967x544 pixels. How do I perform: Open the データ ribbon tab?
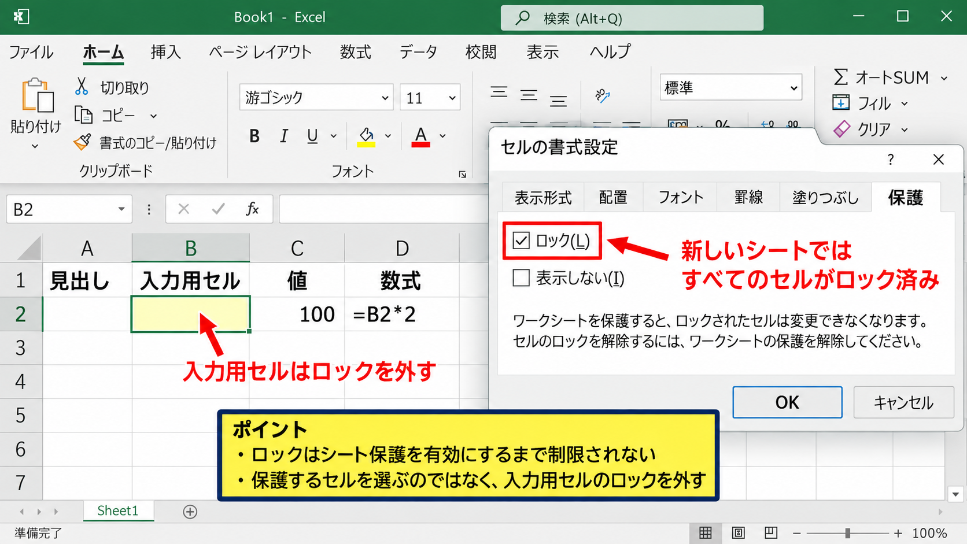point(418,52)
